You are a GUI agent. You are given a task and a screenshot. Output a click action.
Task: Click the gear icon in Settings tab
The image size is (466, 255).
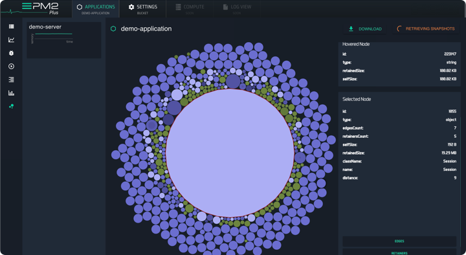(x=131, y=7)
